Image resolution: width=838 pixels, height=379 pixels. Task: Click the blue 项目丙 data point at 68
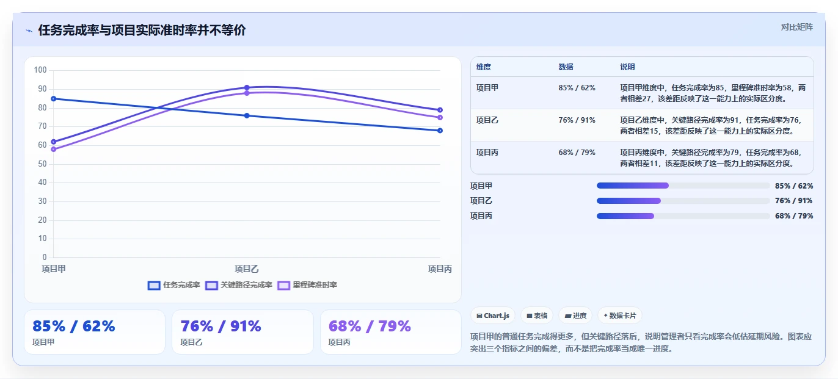pyautogui.click(x=440, y=131)
